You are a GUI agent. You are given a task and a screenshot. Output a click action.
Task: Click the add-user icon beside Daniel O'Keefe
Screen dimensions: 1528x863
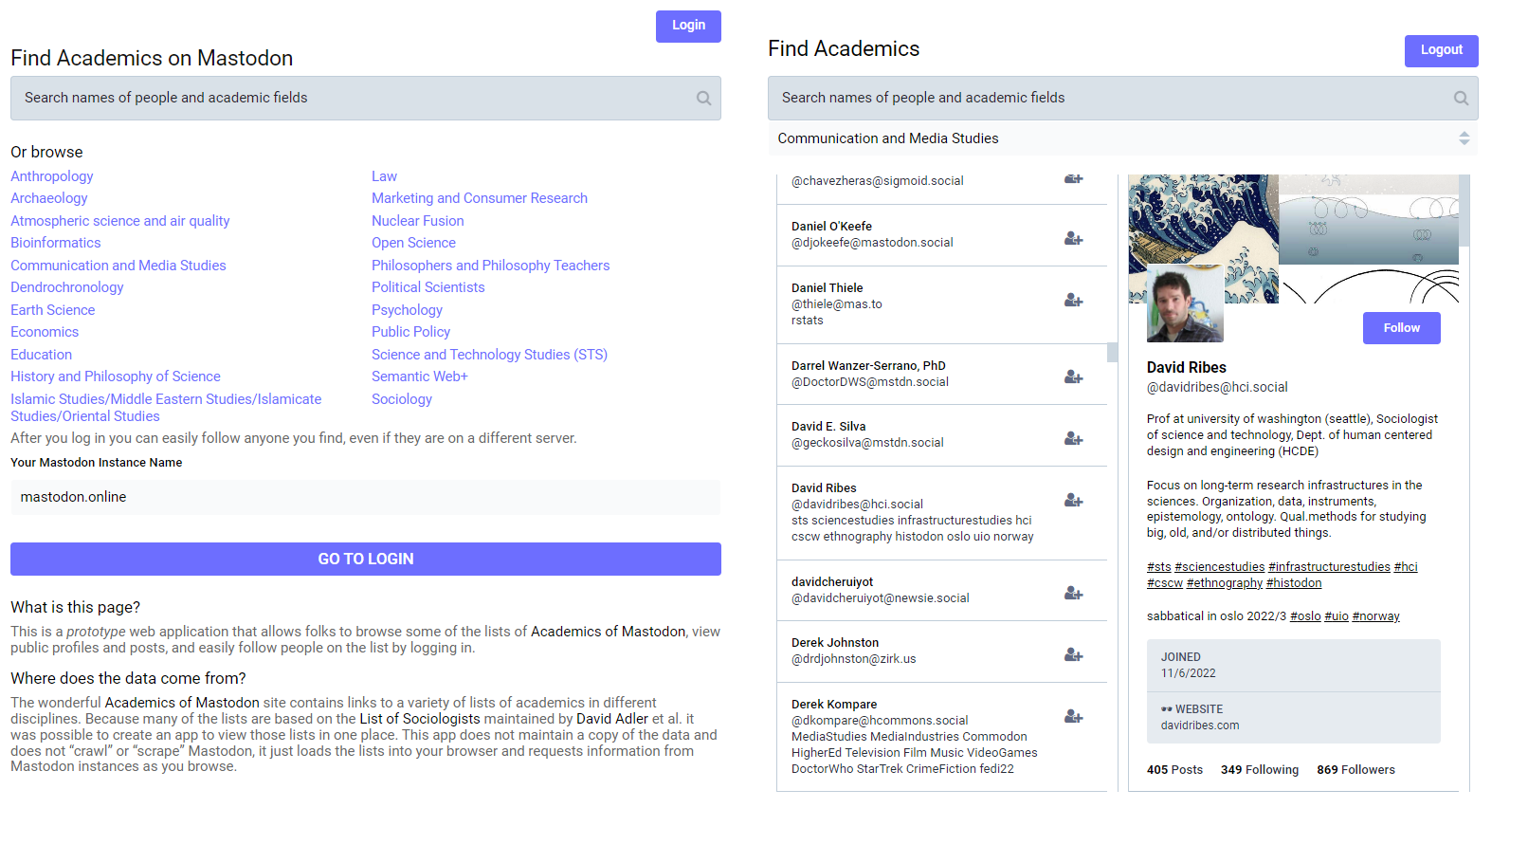(1073, 239)
